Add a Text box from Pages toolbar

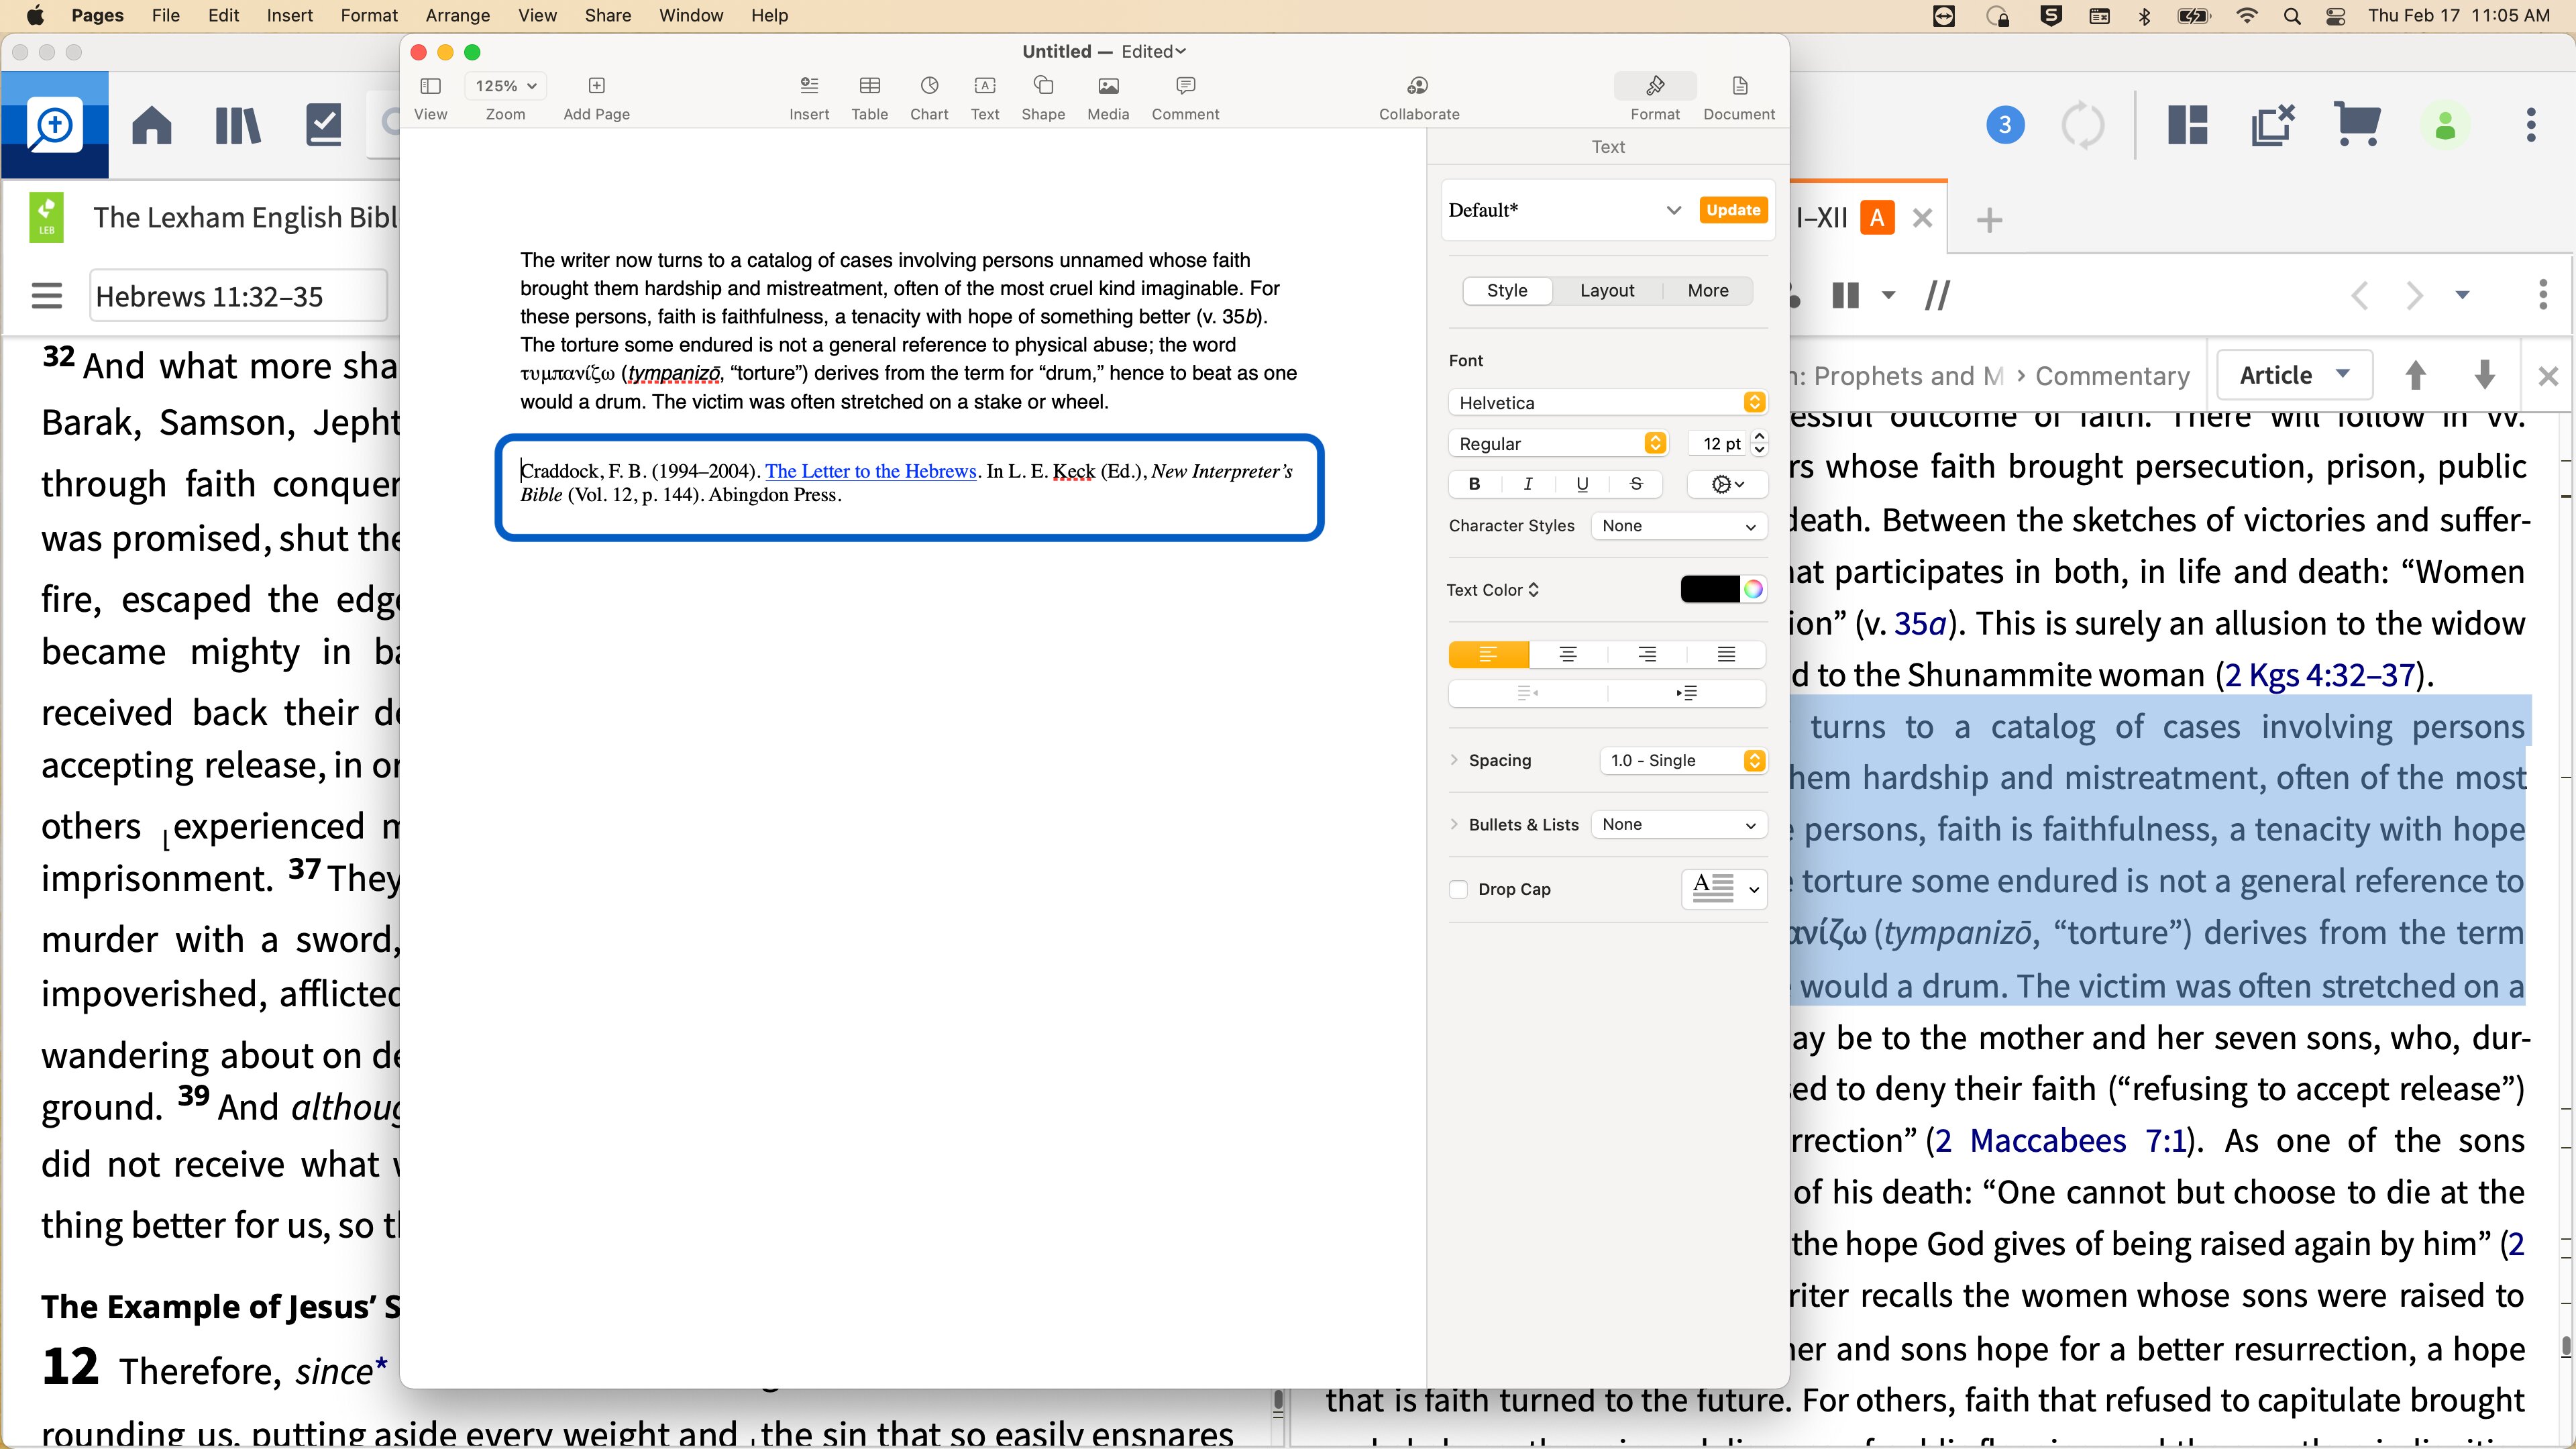tap(985, 97)
